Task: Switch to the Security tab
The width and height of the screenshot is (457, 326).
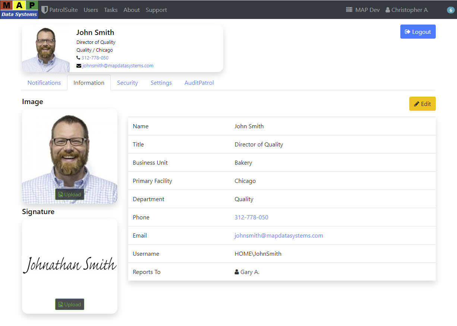Action: (127, 83)
